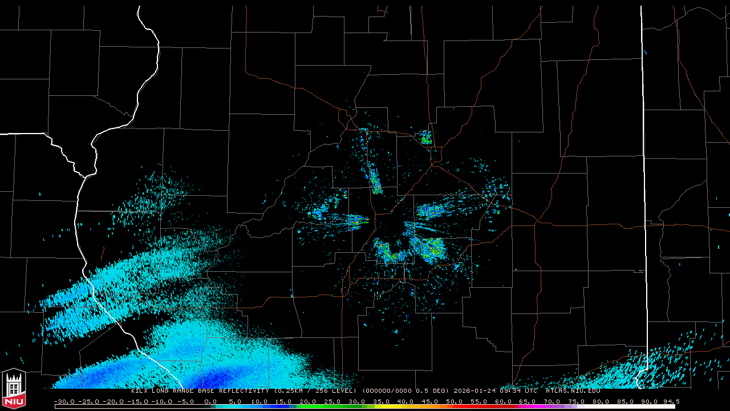Viewport: 730px width, 411px height.
Task: Click the 0.0 value on the scale
Action: click(x=210, y=401)
